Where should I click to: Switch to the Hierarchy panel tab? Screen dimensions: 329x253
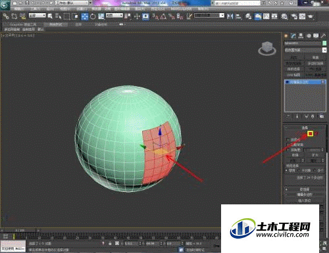point(301,35)
